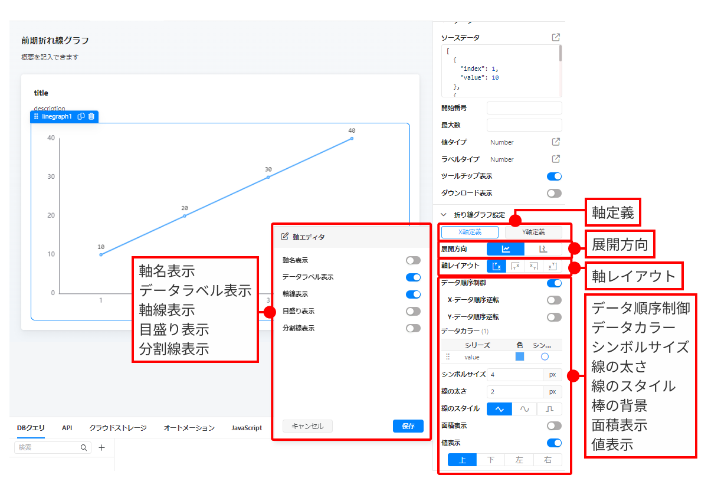
Task: Choose the step line 線のスタイル icon
Action: (549, 408)
